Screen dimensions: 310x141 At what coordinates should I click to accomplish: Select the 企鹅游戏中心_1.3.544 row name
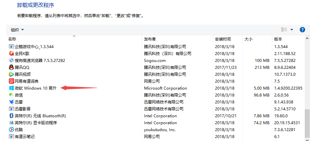tap(34, 47)
